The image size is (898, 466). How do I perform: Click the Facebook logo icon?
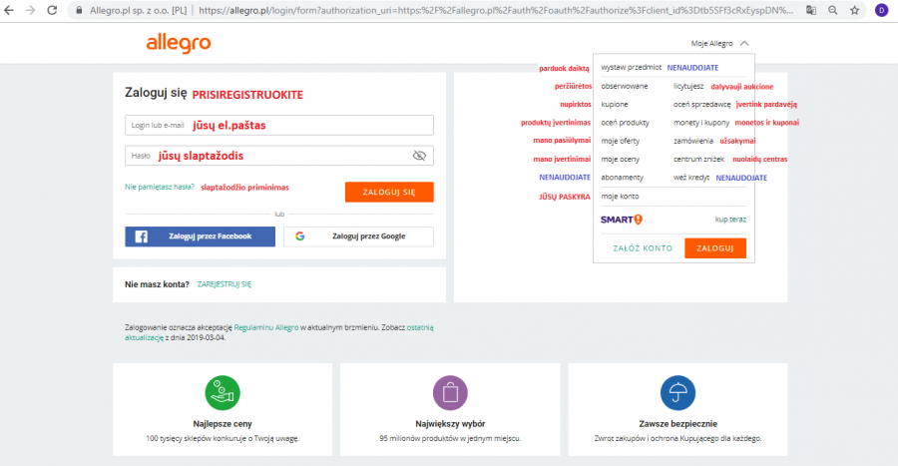(x=141, y=236)
